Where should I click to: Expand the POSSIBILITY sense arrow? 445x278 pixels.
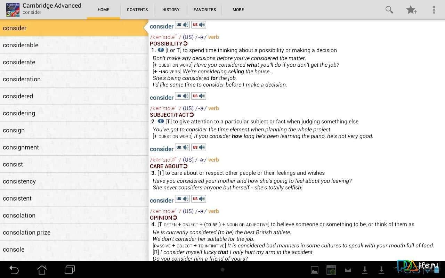pyautogui.click(x=185, y=43)
